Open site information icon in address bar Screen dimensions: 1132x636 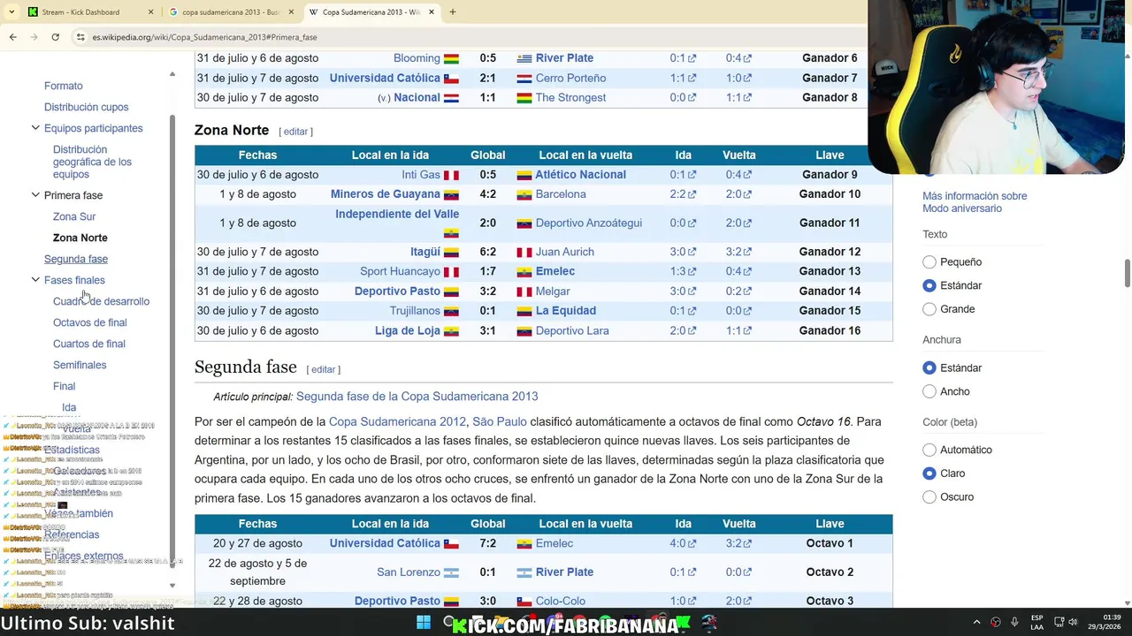pyautogui.click(x=80, y=37)
